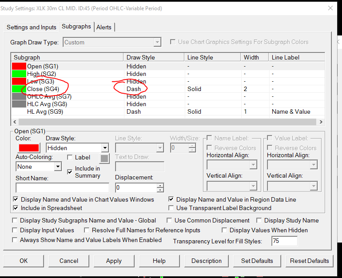The height and width of the screenshot is (278, 342).
Task: Open Name Label Vertical Align dropdown
Action: tap(232, 186)
